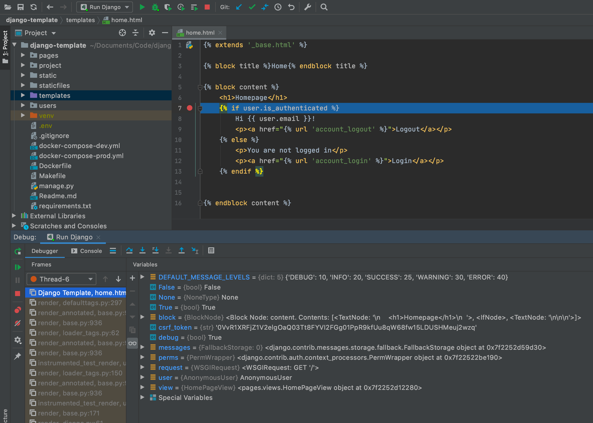This screenshot has width=593, height=423.
Task: Toggle the breakpoint on line 7
Action: [x=190, y=108]
